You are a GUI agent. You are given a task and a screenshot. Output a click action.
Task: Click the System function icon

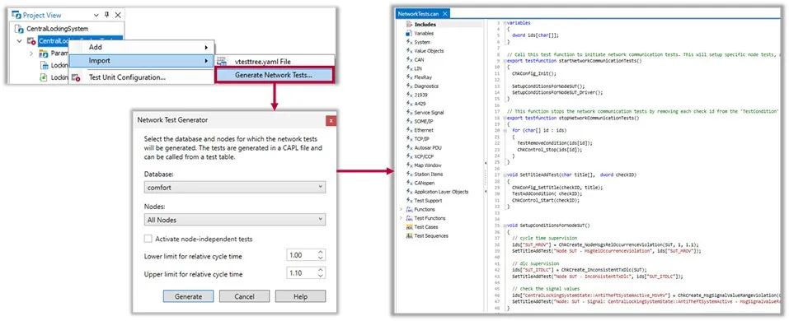click(x=409, y=42)
